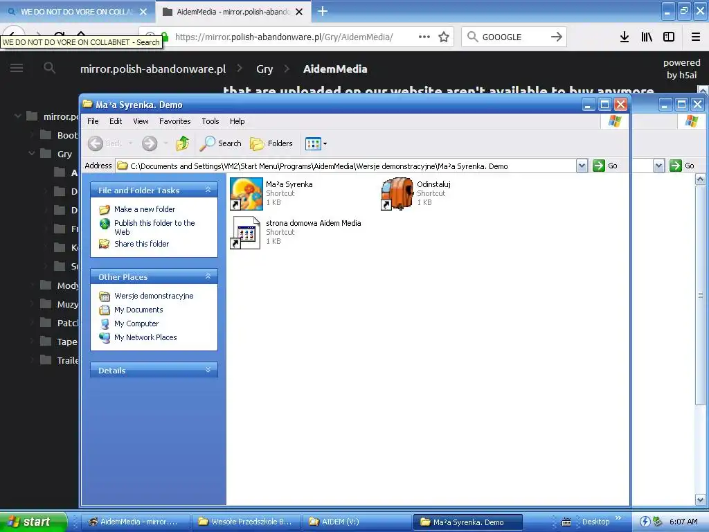Screen dimensions: 709x532
Task: Open the File menu
Action: pos(93,121)
